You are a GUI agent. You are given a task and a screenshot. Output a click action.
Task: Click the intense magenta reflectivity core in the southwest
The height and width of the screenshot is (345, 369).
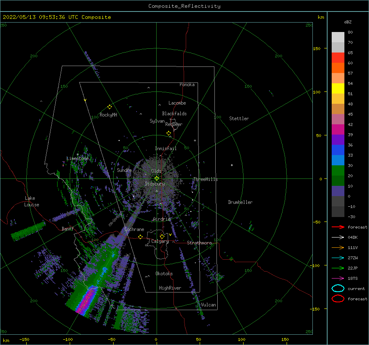pyautogui.click(x=87, y=301)
